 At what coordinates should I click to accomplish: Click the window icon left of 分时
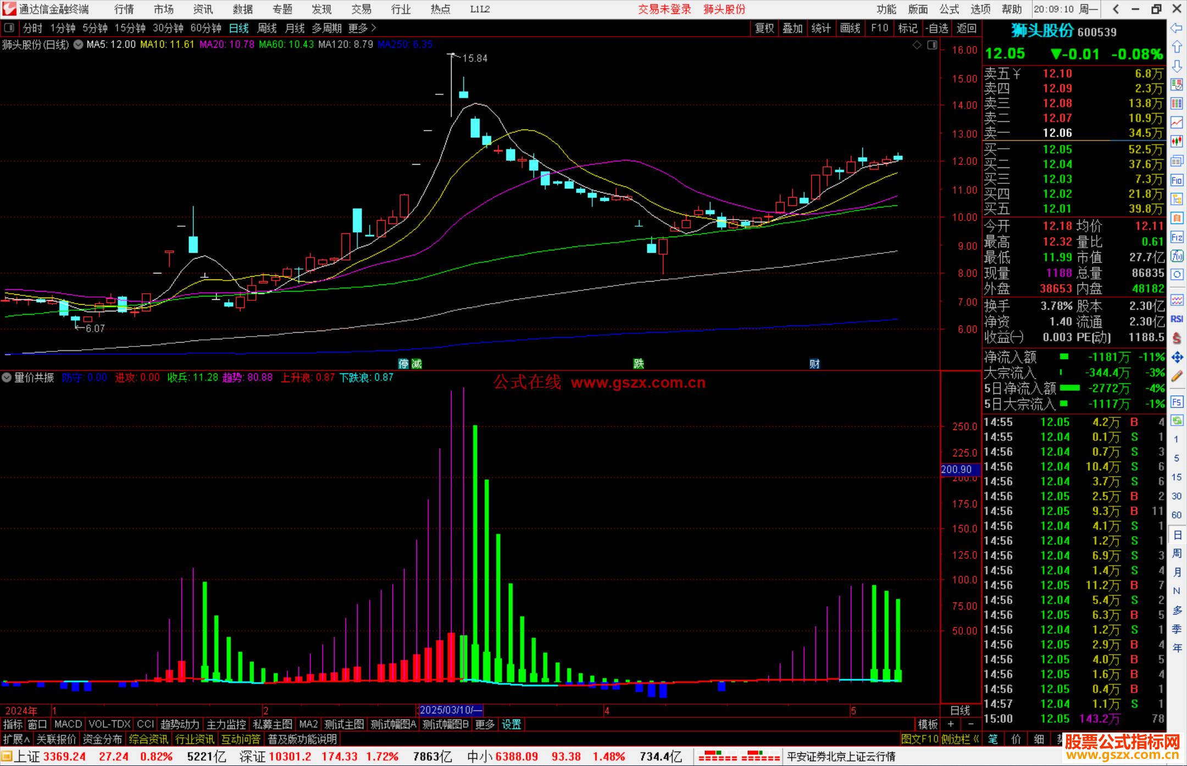pyautogui.click(x=9, y=28)
